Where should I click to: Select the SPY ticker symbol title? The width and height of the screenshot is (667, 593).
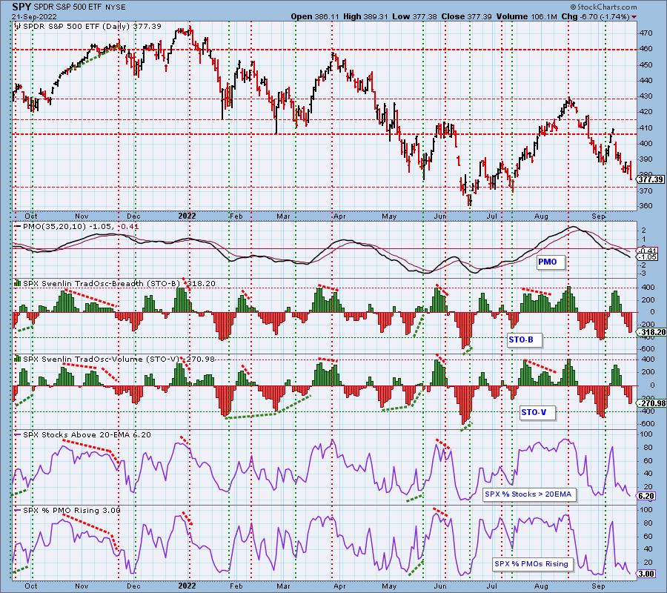[x=21, y=7]
